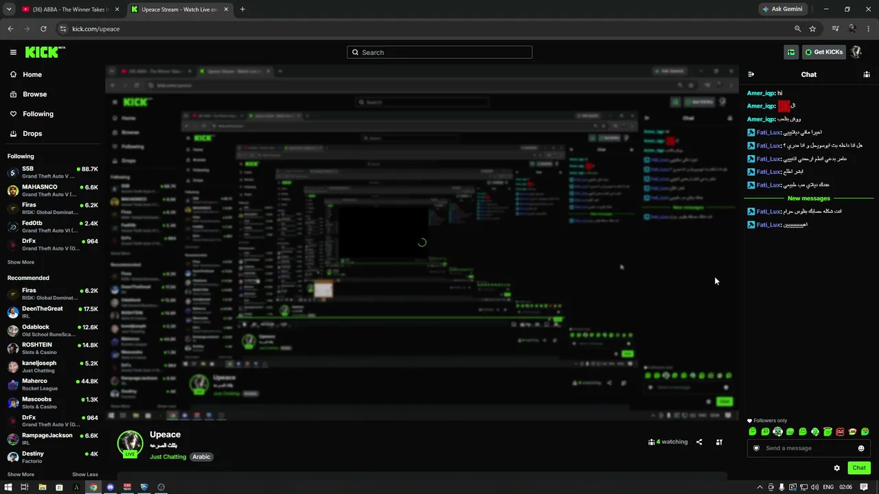Click the green KICK logo
Image resolution: width=879 pixels, height=494 pixels.
click(x=43, y=52)
